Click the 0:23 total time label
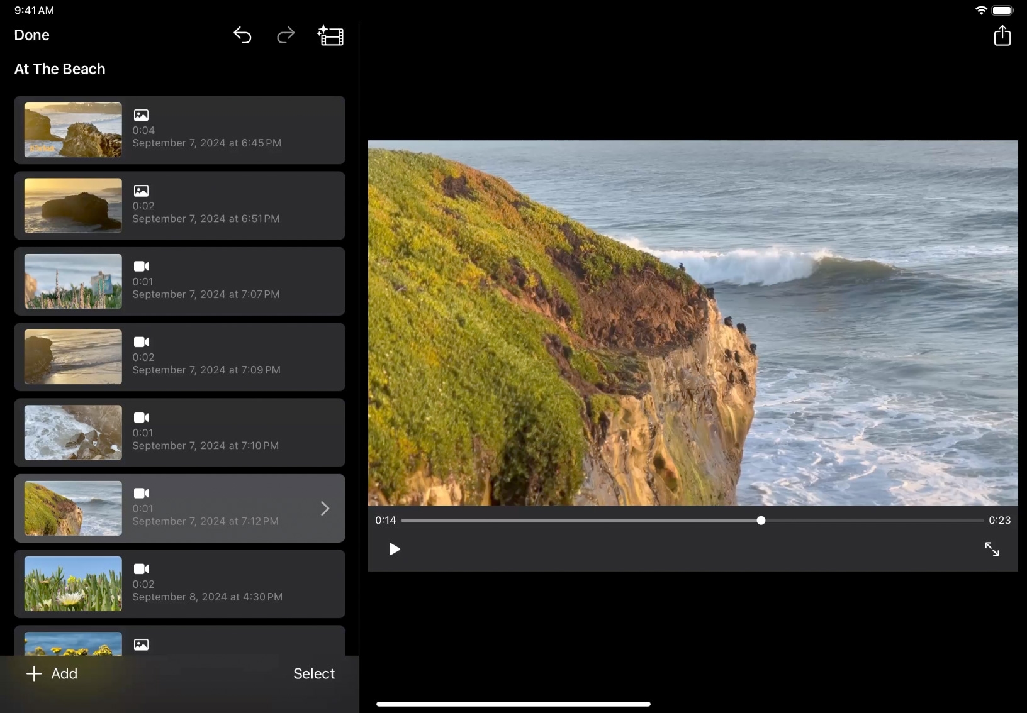 point(1000,520)
